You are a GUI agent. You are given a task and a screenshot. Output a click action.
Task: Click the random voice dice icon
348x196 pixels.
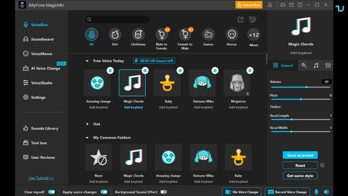point(252,20)
